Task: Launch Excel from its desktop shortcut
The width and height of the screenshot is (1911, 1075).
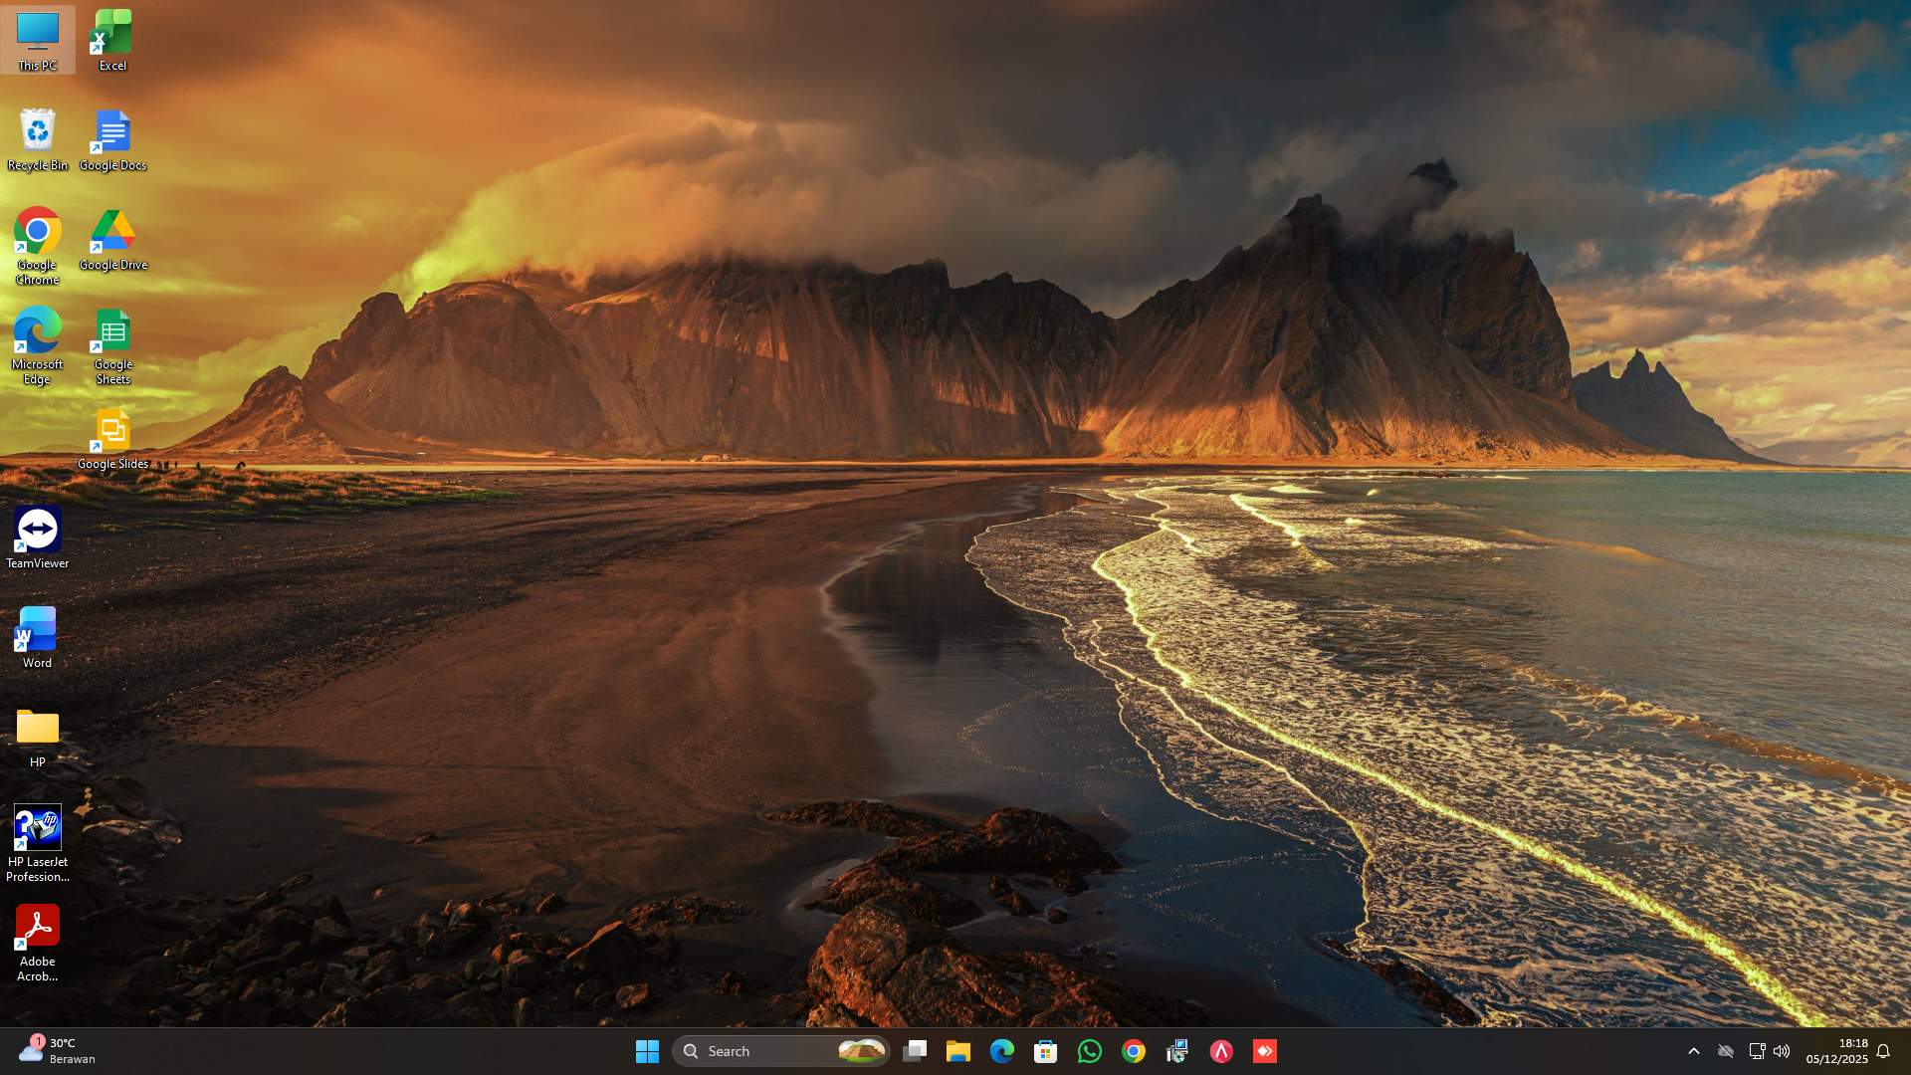Action: 111,30
